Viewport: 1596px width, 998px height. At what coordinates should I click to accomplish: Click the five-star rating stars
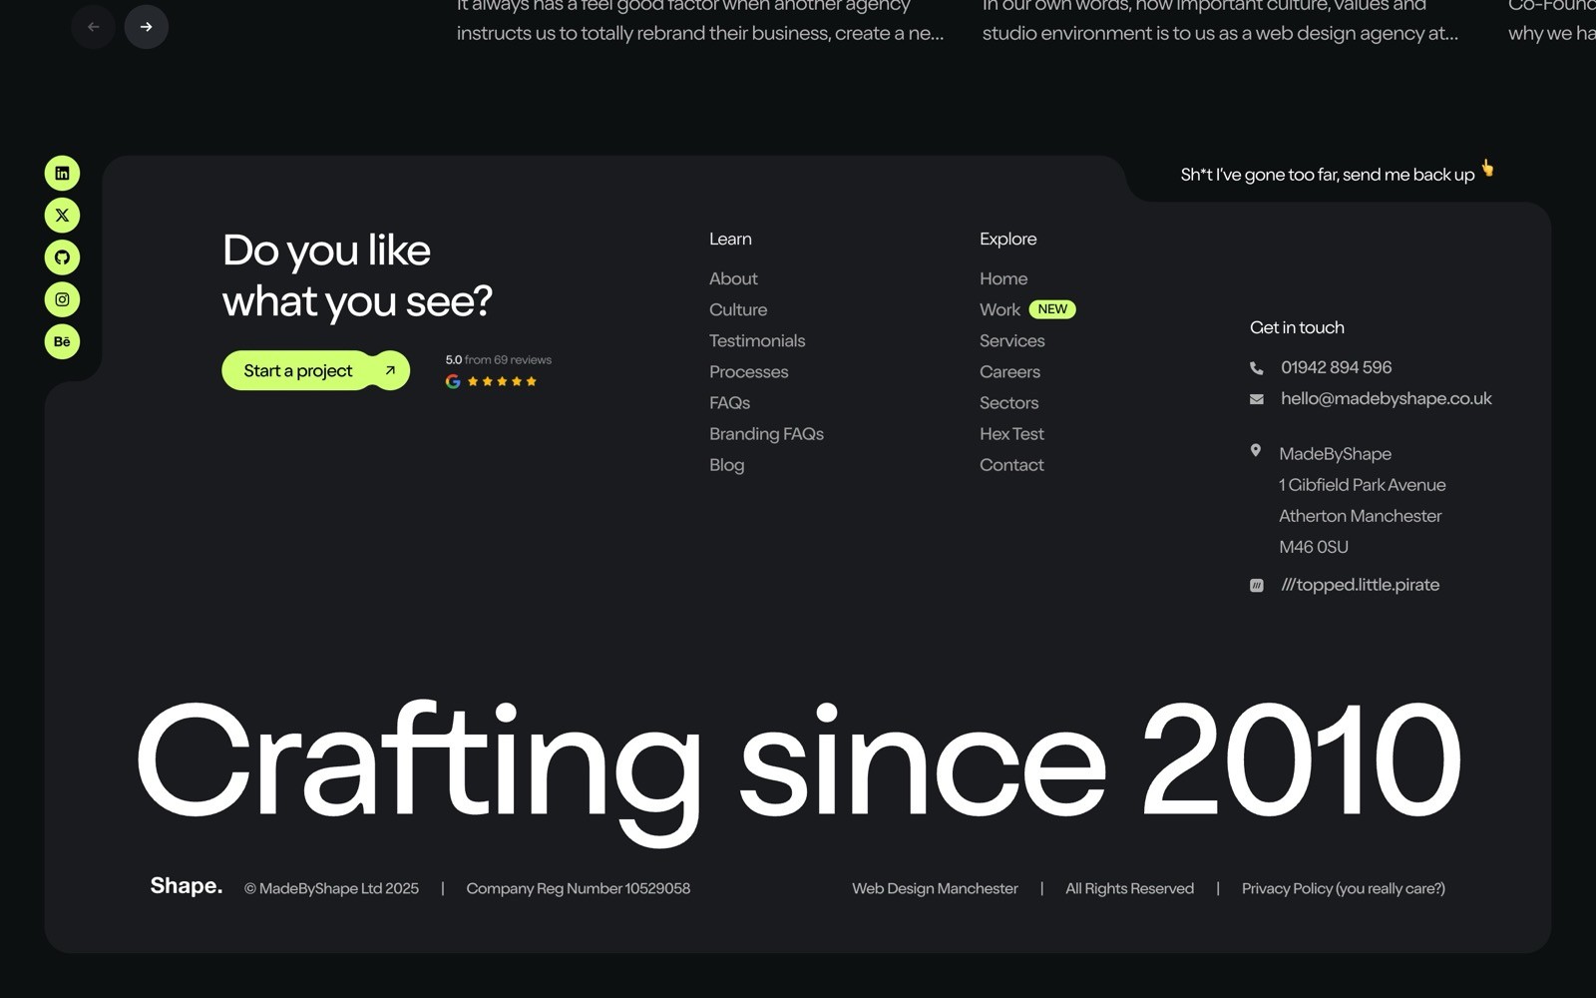(x=503, y=381)
